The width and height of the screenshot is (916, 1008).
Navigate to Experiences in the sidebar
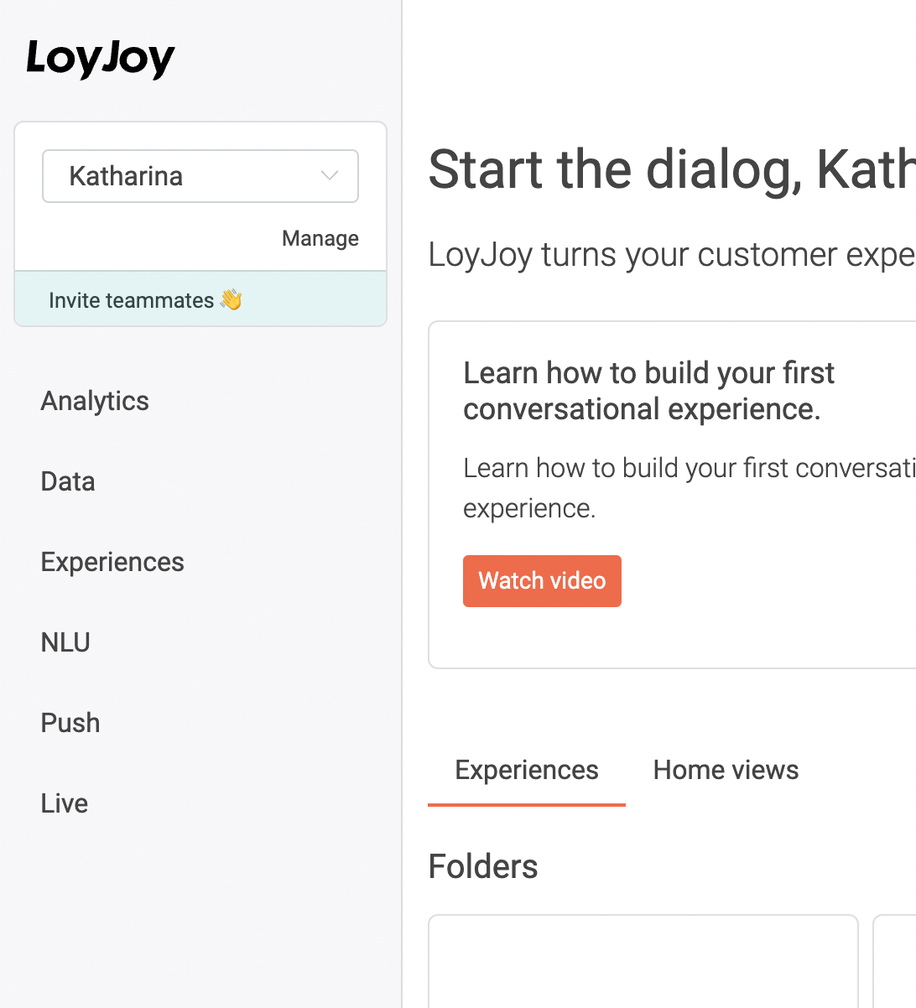coord(112,562)
